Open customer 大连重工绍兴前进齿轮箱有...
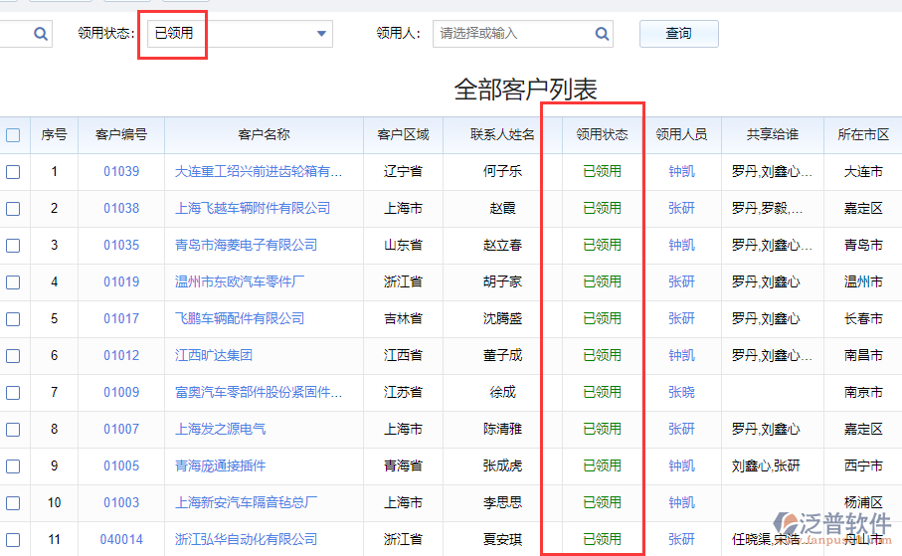 pyautogui.click(x=259, y=171)
